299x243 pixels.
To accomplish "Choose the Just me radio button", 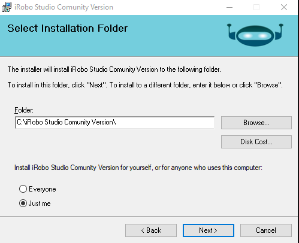I will (23, 203).
